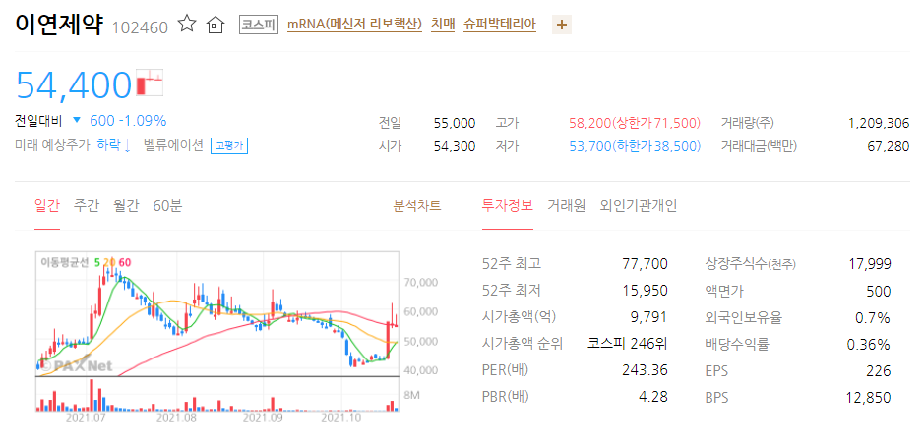Click the 52주 최저 value 15,950

pos(646,291)
